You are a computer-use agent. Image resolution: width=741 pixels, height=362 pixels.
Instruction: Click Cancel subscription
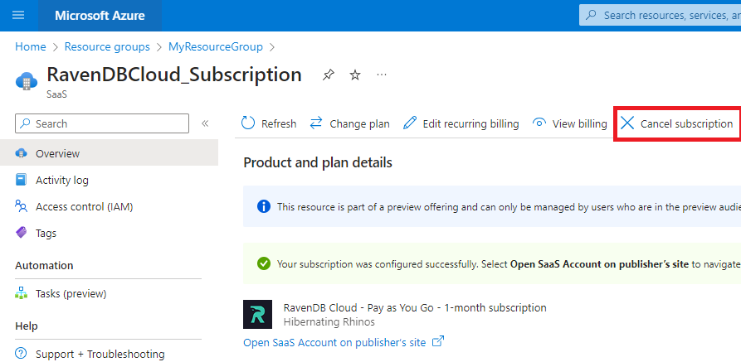tap(676, 123)
